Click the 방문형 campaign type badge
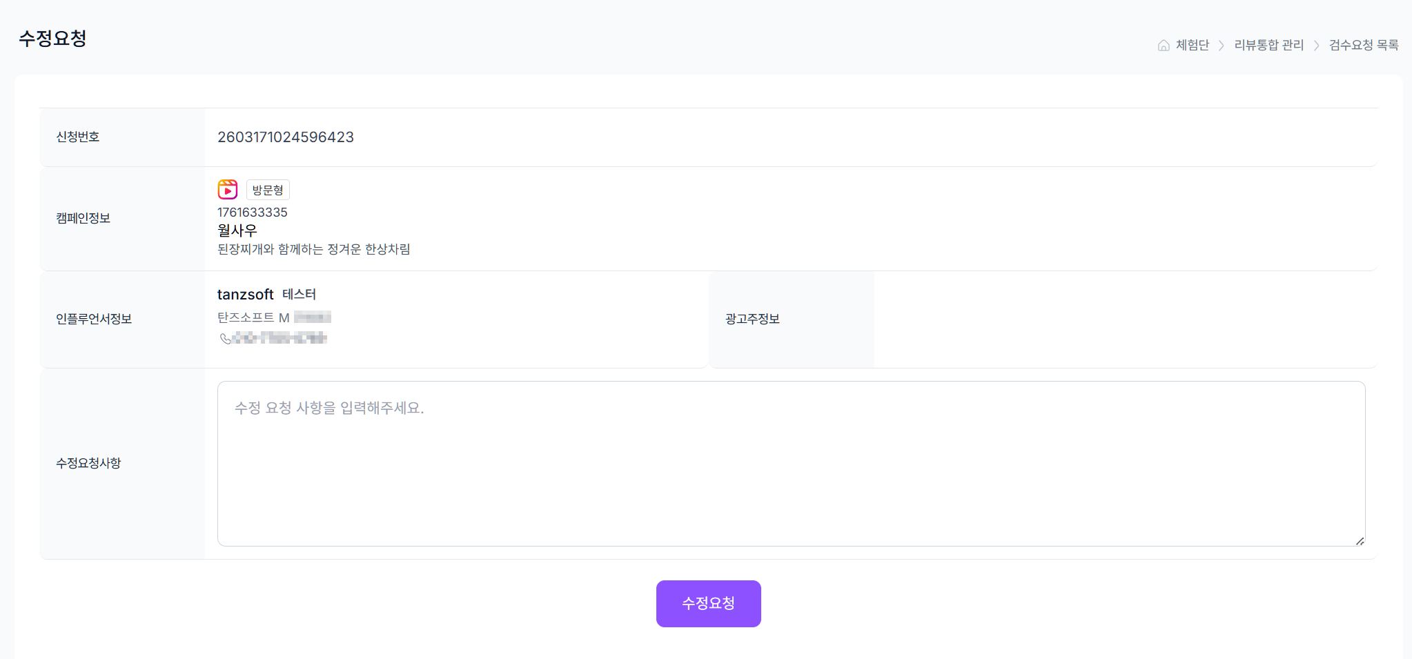1412x659 pixels. (x=268, y=190)
